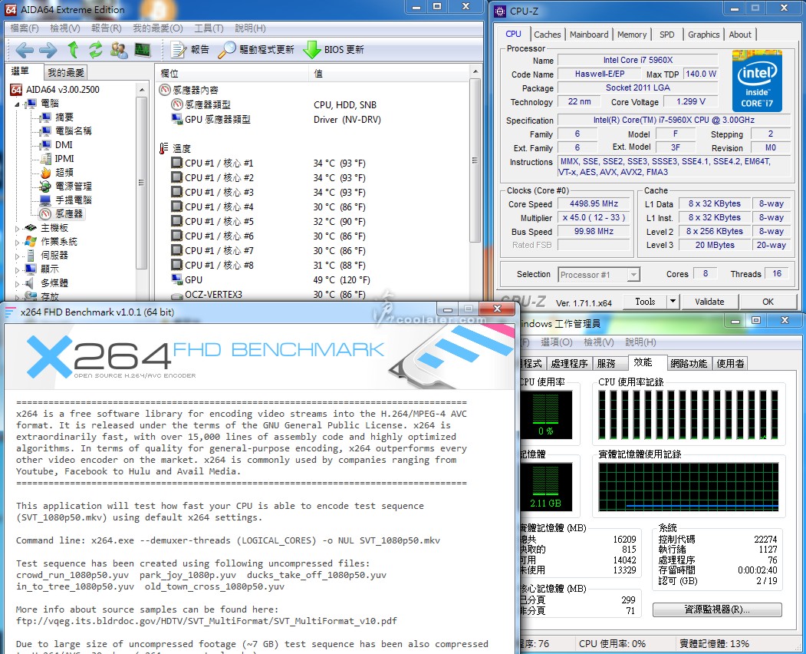806x654 pixels.
Task: Select the 感應器 sensor tree item
Action: coord(61,213)
